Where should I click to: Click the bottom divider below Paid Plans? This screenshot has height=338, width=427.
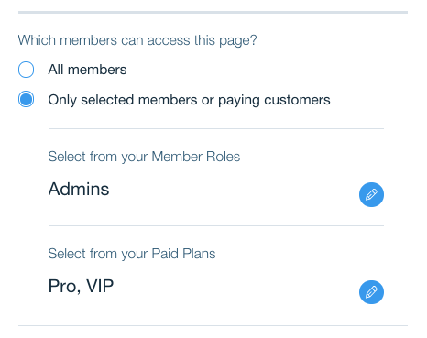(x=213, y=326)
